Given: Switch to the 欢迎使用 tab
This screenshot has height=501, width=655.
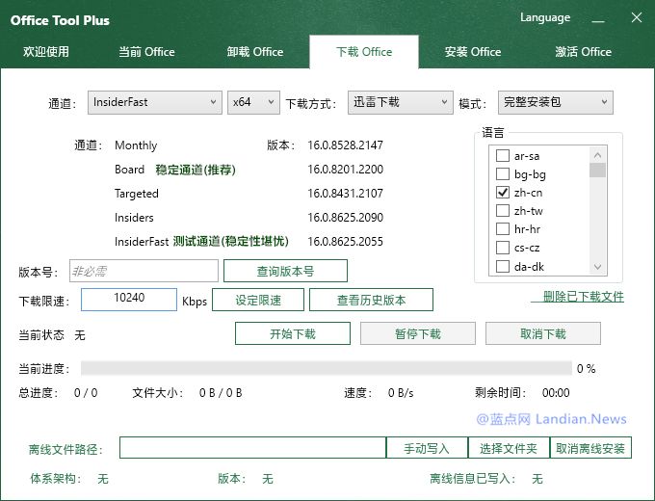Looking at the screenshot, I should [46, 52].
